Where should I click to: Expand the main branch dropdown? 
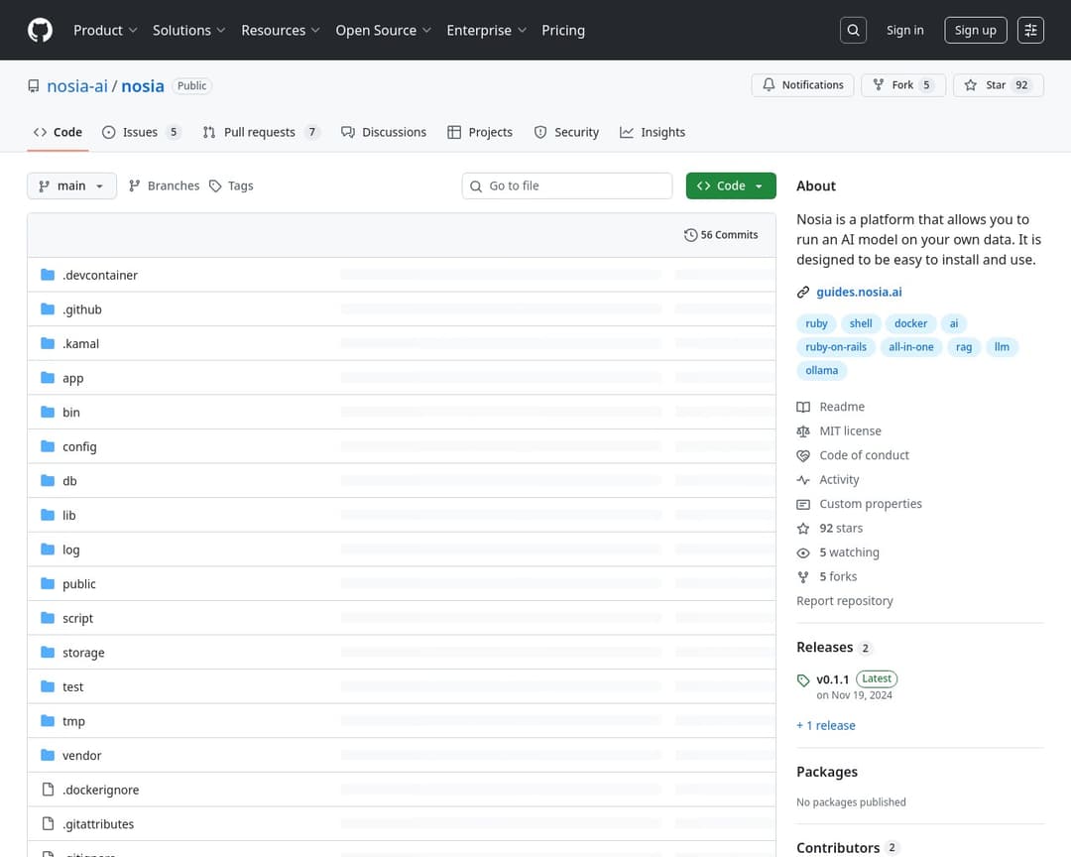[71, 185]
